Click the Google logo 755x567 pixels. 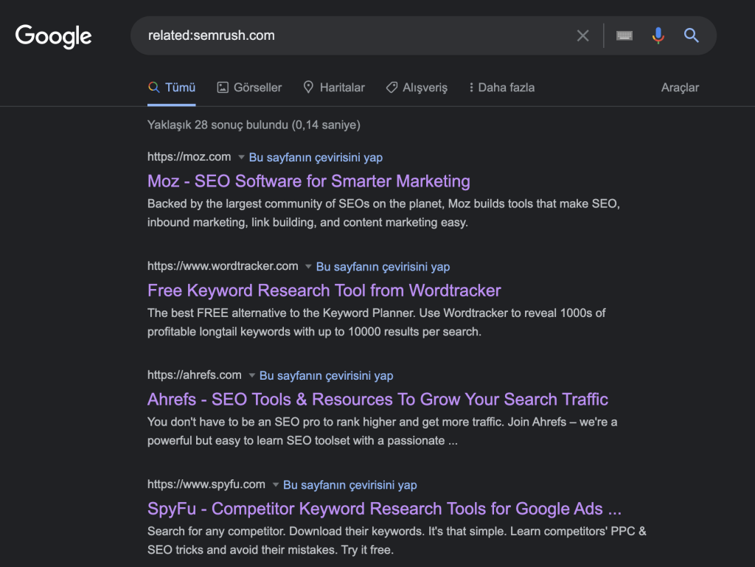[53, 36]
